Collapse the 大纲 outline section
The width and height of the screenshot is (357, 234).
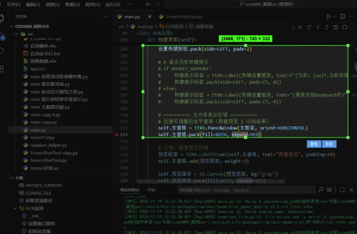tap(12, 178)
